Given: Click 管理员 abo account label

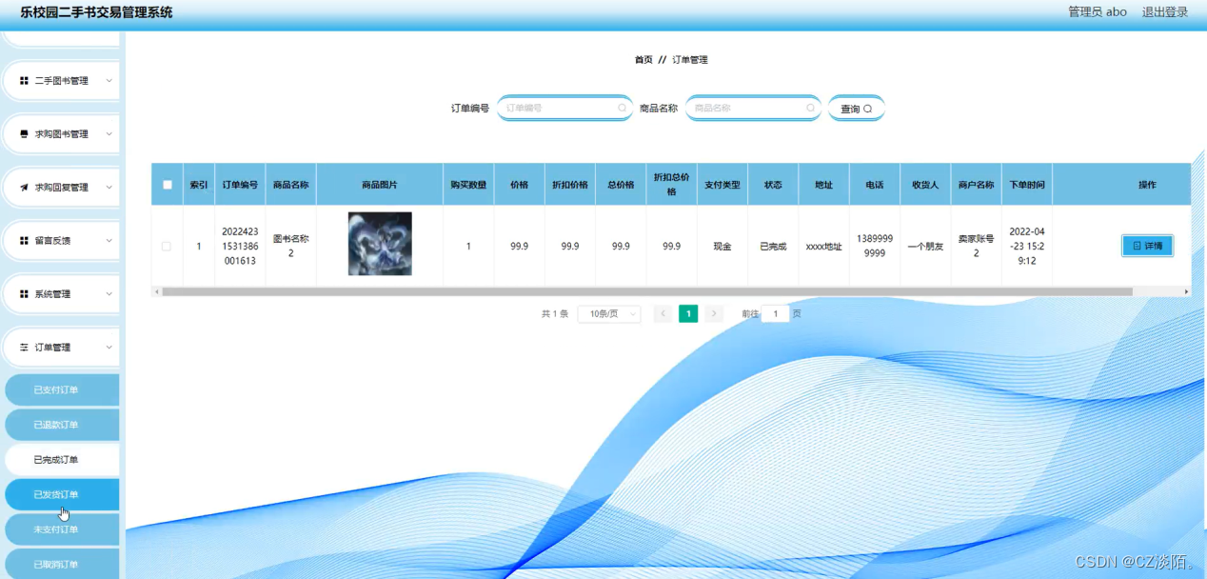Looking at the screenshot, I should [x=1098, y=12].
